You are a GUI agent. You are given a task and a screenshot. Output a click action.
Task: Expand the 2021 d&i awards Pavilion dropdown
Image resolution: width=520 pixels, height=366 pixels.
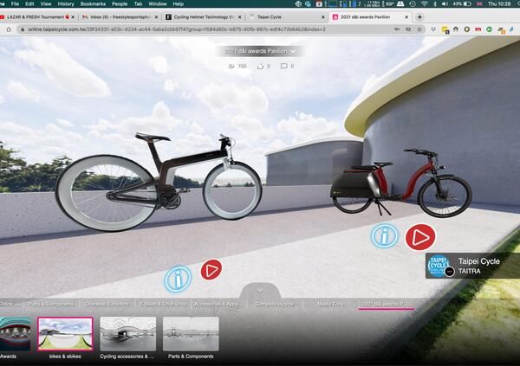[293, 51]
